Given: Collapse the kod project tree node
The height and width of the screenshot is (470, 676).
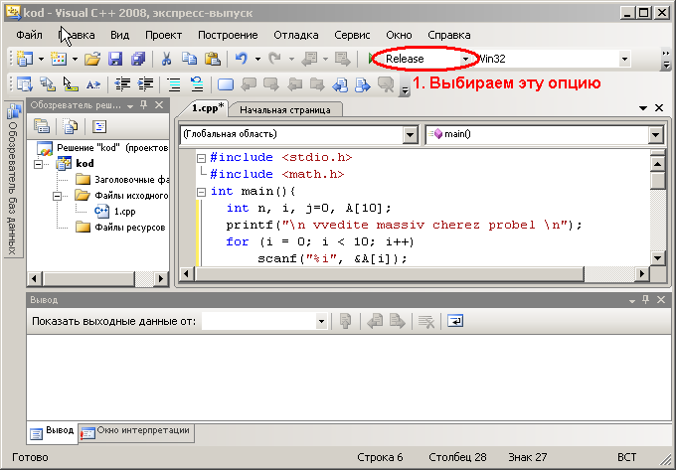Looking at the screenshot, I should click(39, 164).
